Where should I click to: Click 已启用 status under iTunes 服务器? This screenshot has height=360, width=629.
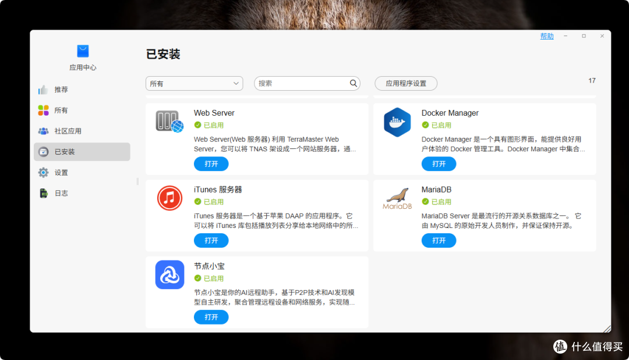[x=213, y=201]
